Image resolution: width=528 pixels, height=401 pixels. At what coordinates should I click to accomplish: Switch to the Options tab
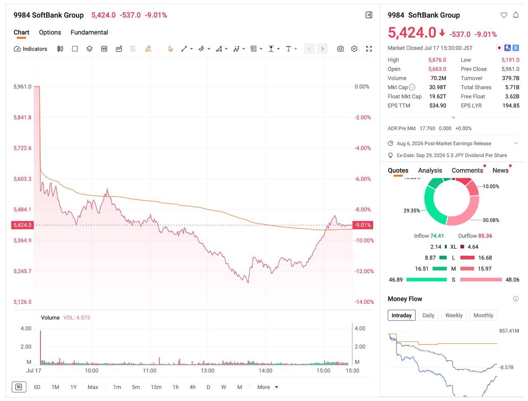coord(50,32)
